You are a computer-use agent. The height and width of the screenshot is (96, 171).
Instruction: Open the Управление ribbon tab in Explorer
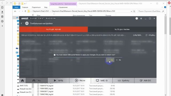point(63,7)
